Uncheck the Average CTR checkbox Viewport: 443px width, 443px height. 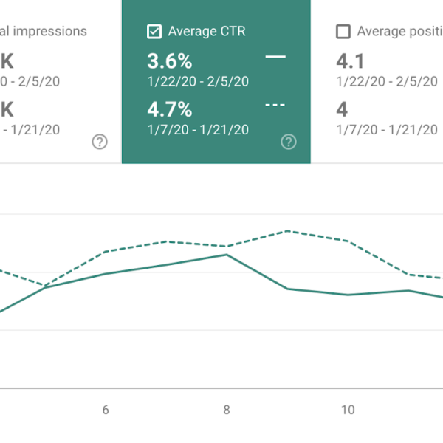[154, 31]
